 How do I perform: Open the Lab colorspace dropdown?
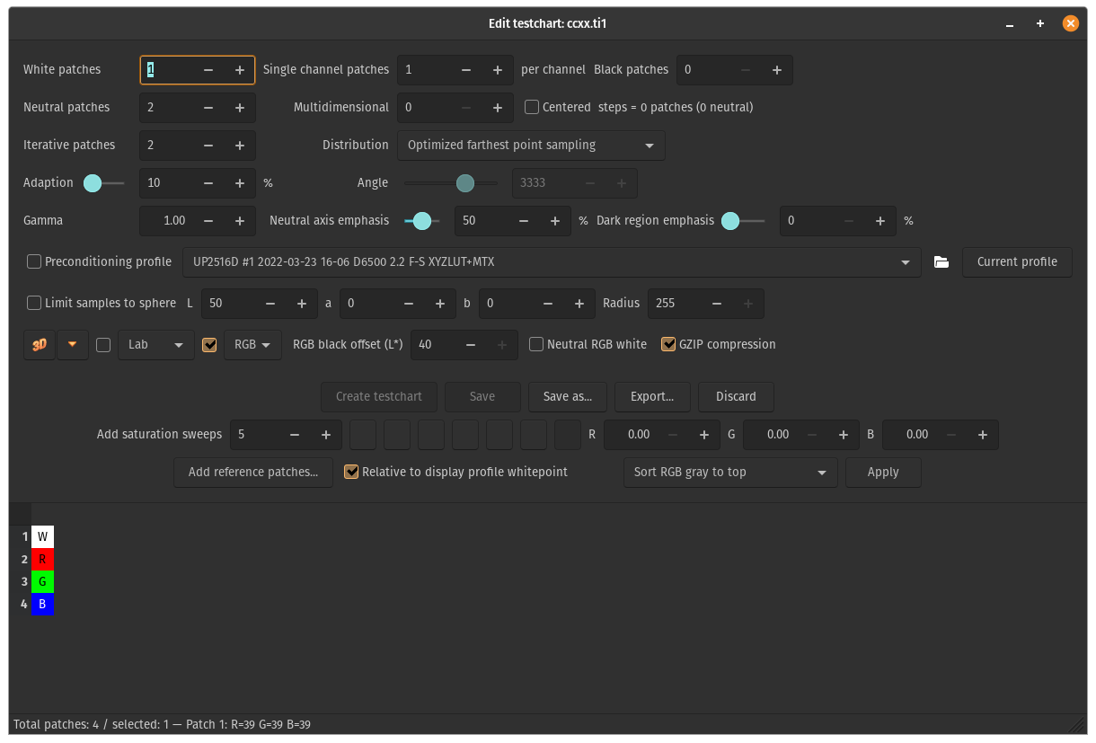click(x=155, y=344)
